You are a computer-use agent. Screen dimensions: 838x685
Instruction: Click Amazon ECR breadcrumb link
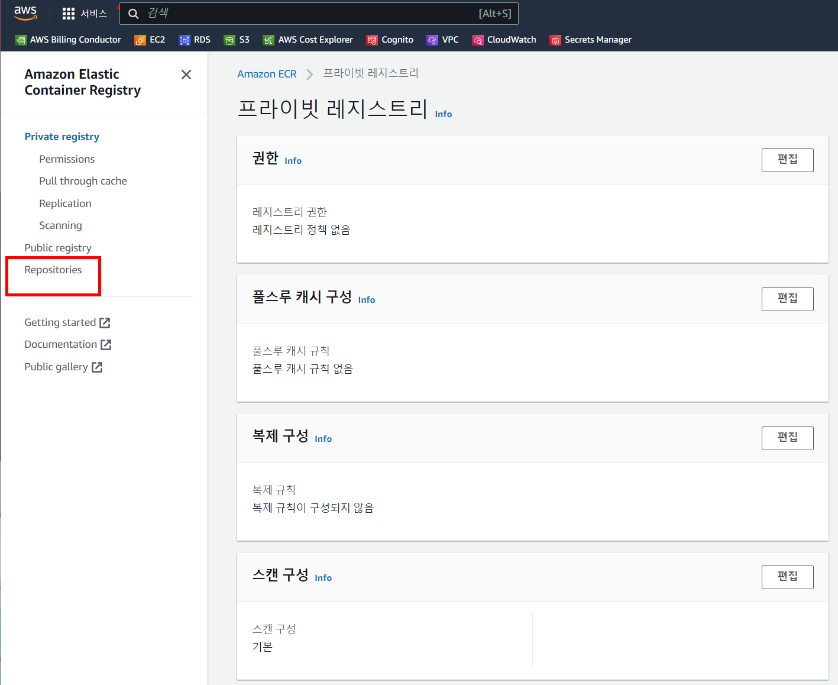click(267, 74)
